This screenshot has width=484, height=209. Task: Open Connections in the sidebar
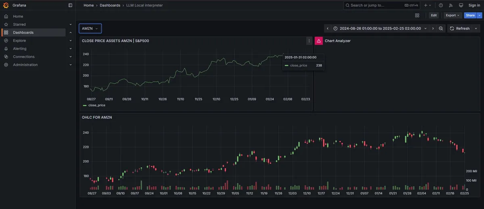[23, 57]
